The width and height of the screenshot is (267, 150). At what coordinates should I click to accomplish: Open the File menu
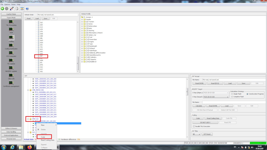point(2,4)
